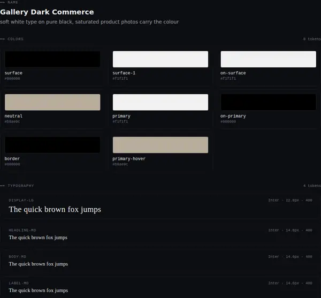Click the BODY-MD quick brown fox sample
Screen dimensions: 321x298
(39, 264)
